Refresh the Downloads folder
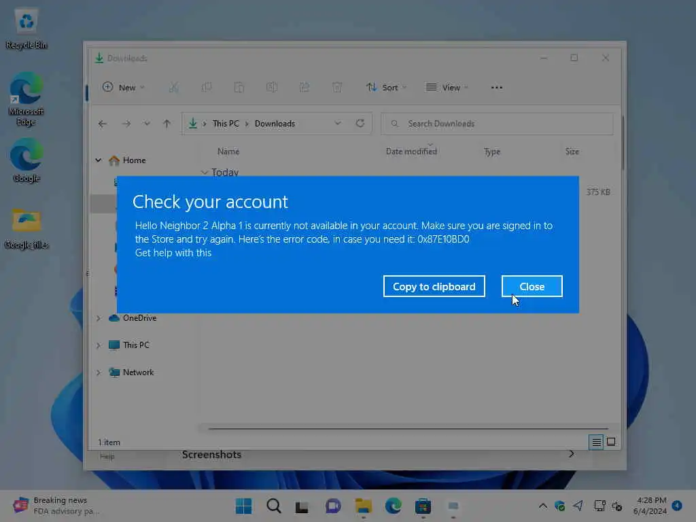 360,124
